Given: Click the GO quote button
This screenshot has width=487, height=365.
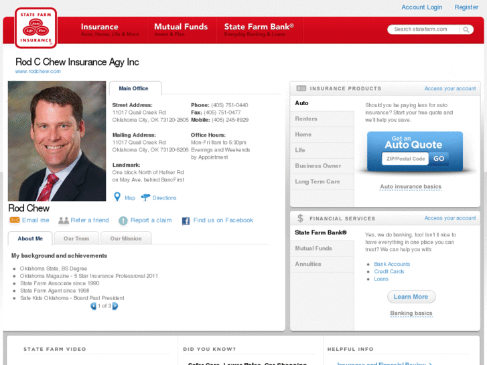Looking at the screenshot, I should 439,159.
